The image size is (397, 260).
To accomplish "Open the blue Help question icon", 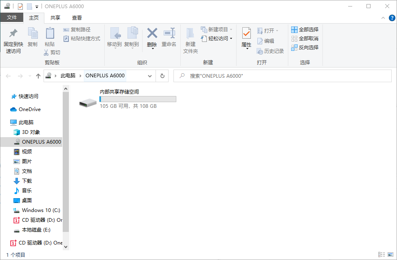I will coord(392,18).
